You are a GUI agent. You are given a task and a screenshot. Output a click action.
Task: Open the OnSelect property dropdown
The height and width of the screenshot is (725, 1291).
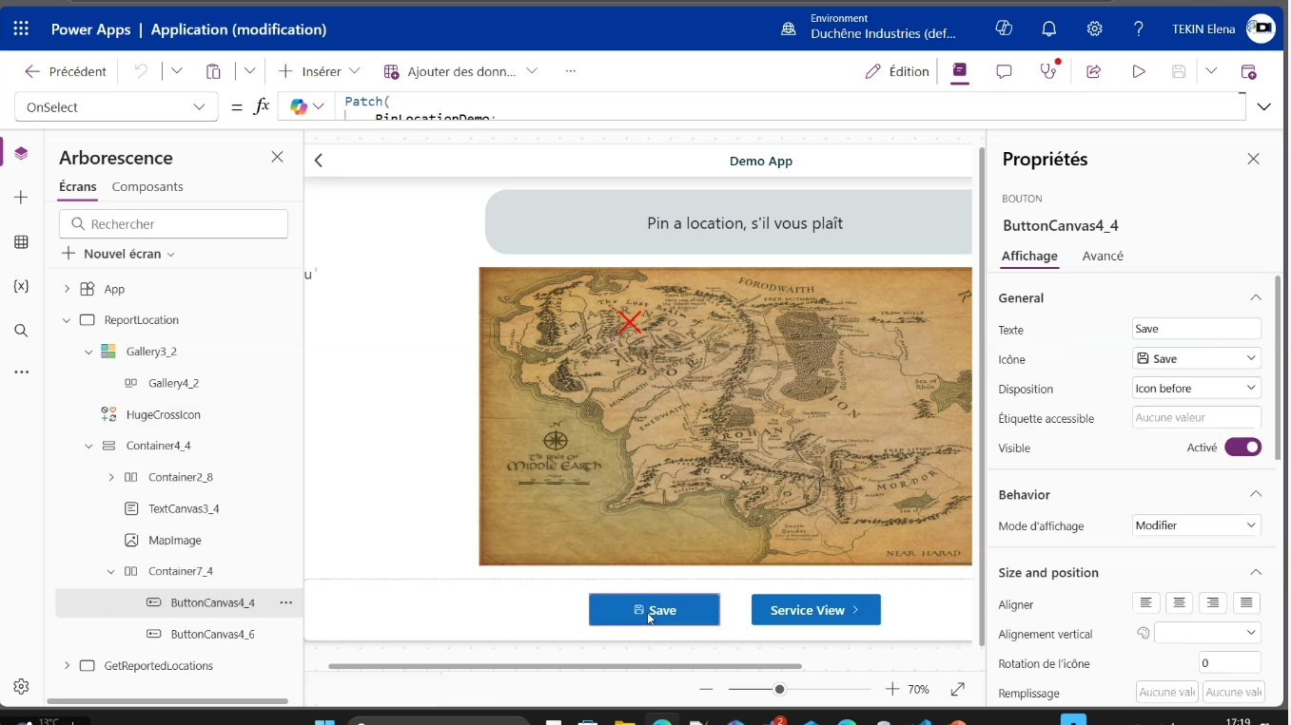(x=116, y=107)
